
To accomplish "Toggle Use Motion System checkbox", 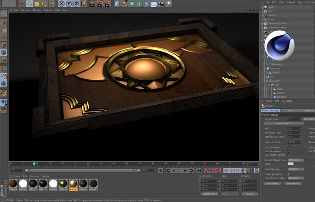I will point(289,155).
